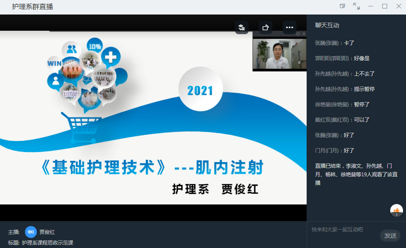The height and width of the screenshot is (248, 406).
Task: Click the 俊红 host avatar
Action: (31, 232)
